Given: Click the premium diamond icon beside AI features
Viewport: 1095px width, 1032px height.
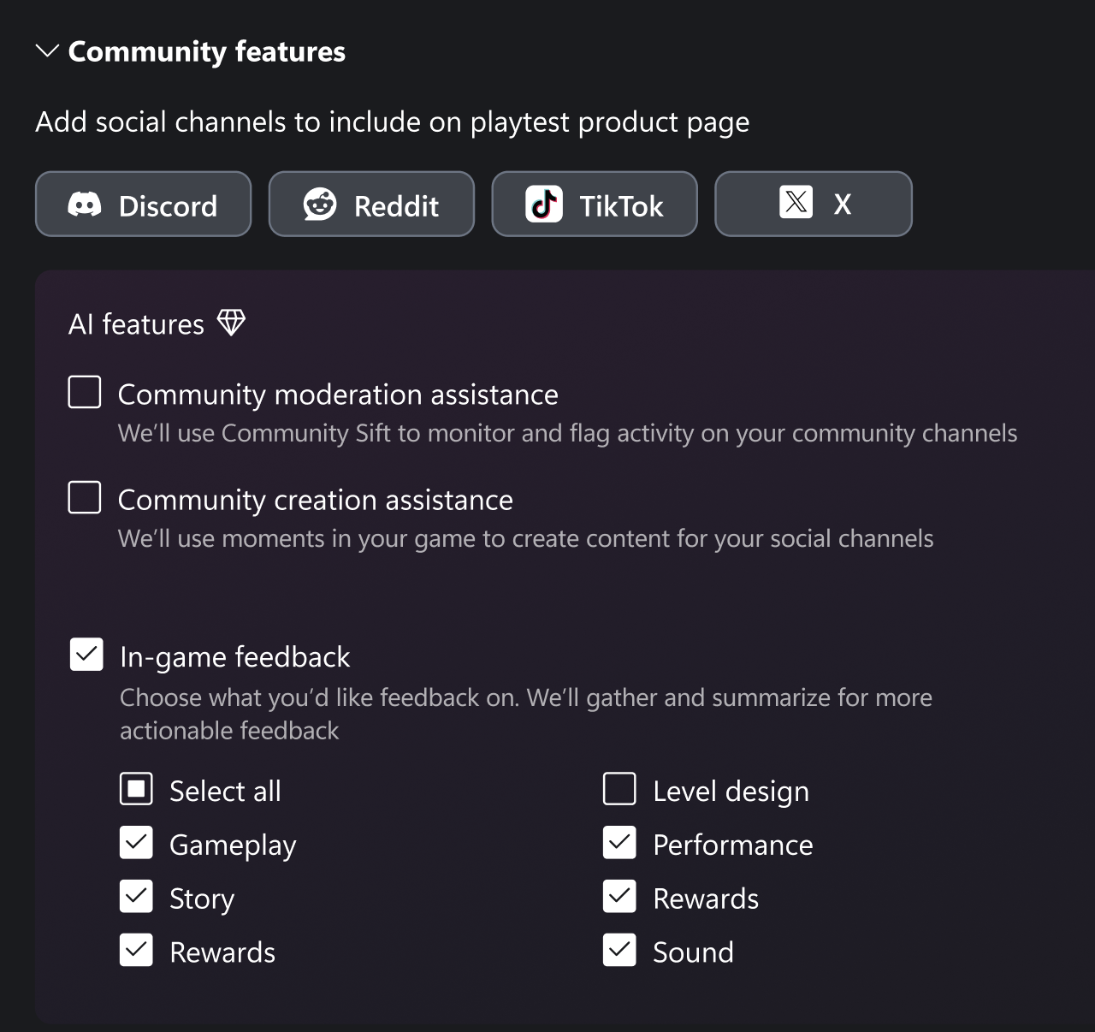Looking at the screenshot, I should tap(231, 323).
